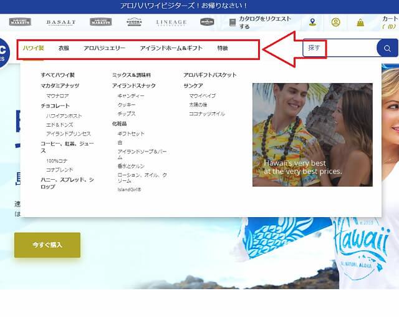Expand the アロハジュエリー menu

[104, 48]
